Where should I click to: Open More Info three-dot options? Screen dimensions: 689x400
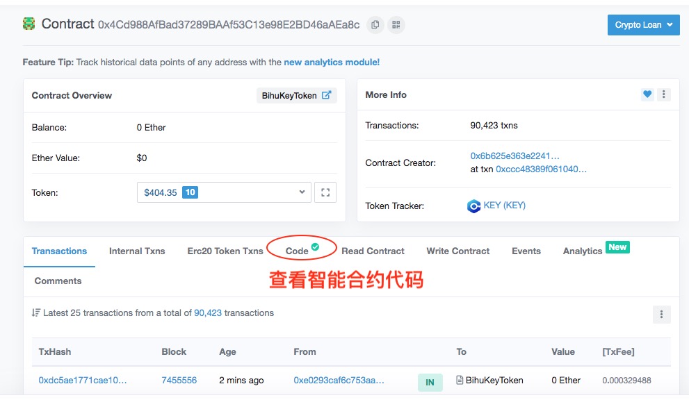click(663, 94)
